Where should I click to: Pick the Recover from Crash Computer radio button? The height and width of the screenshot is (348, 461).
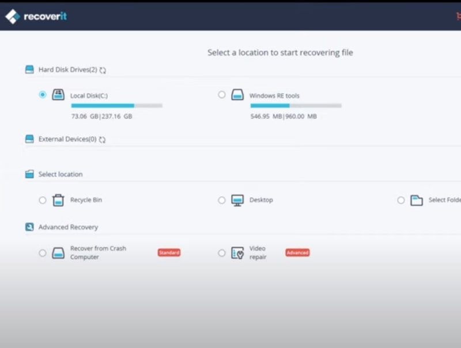click(43, 253)
